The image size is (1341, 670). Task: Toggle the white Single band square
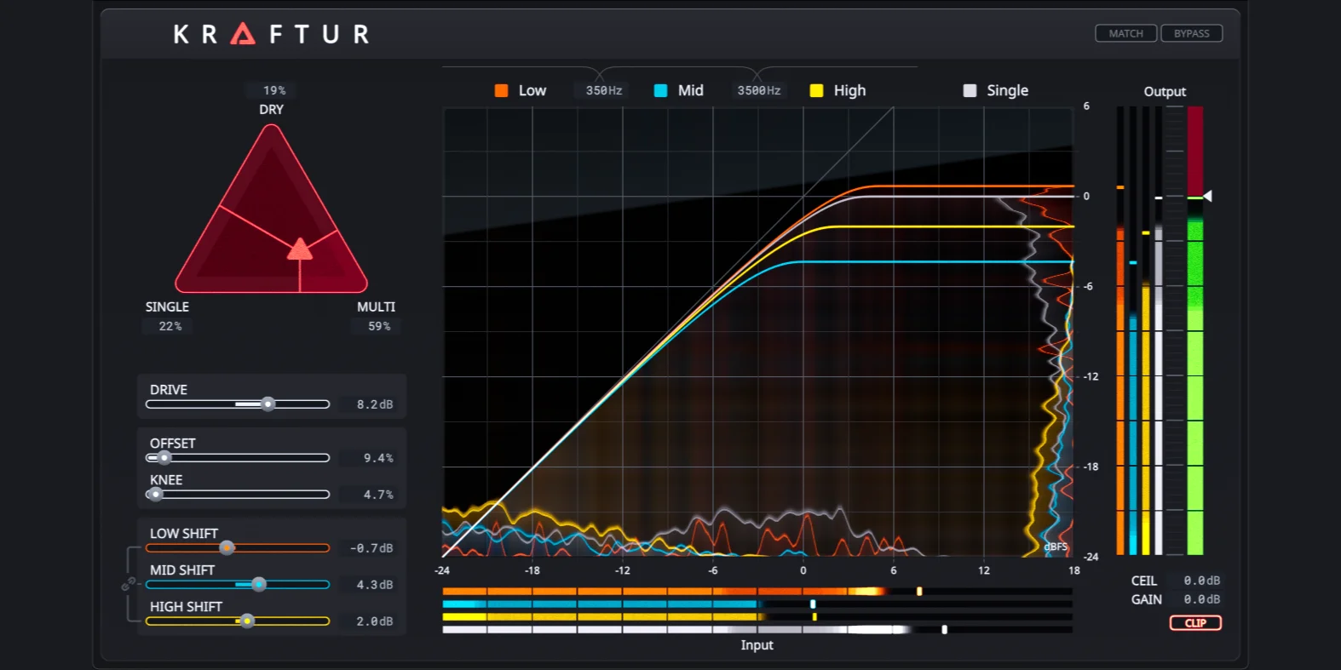pyautogui.click(x=970, y=90)
